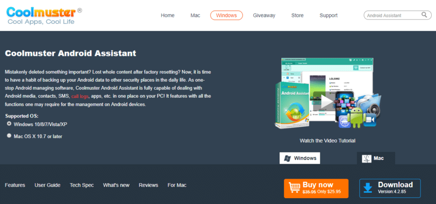Select the Mac OS X 10.7 radio button
This screenshot has height=204, width=436.
pos(9,136)
